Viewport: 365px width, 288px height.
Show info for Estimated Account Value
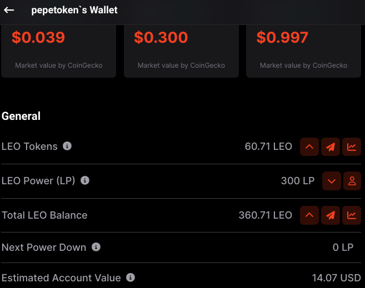tap(131, 277)
